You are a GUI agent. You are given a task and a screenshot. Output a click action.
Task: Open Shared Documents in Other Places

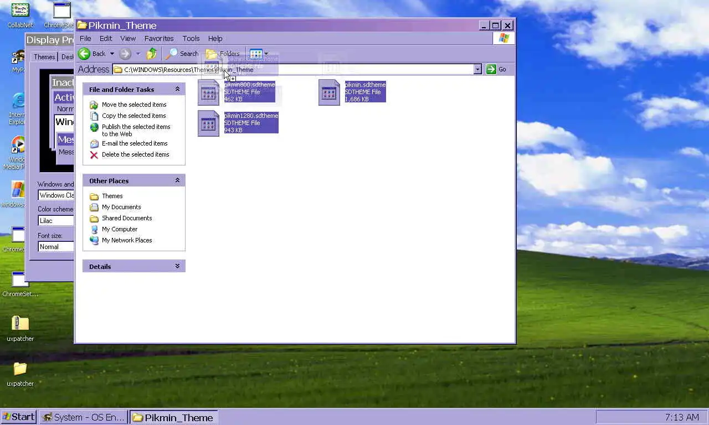coord(127,218)
